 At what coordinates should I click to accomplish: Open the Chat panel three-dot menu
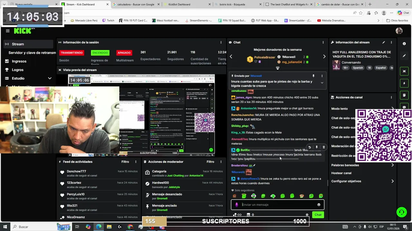(x=323, y=42)
